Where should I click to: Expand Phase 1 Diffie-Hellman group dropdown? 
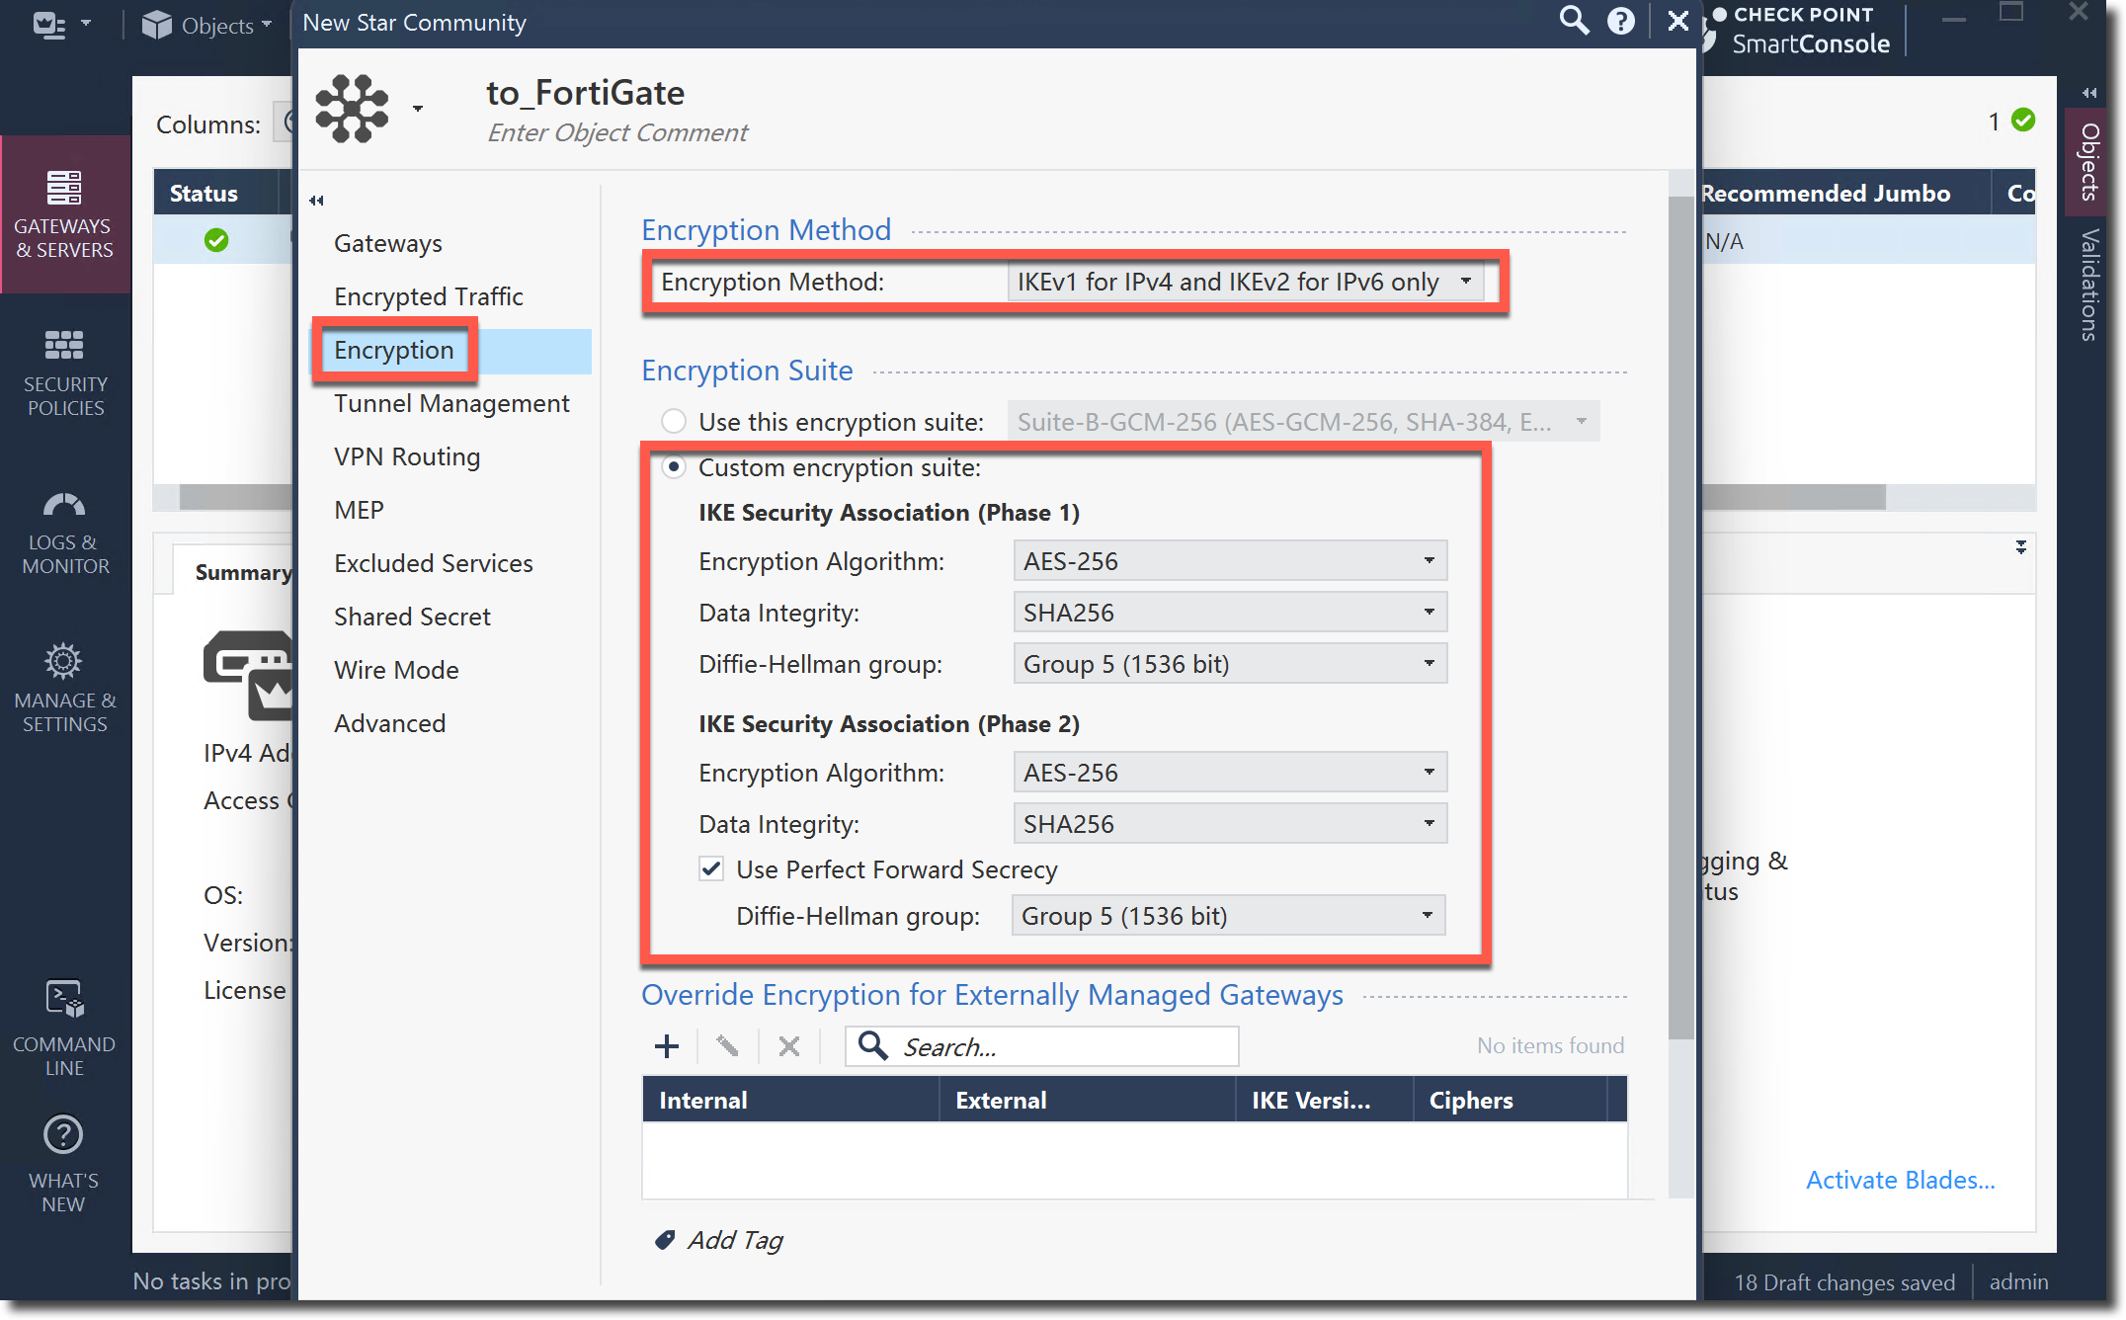pos(1230,664)
